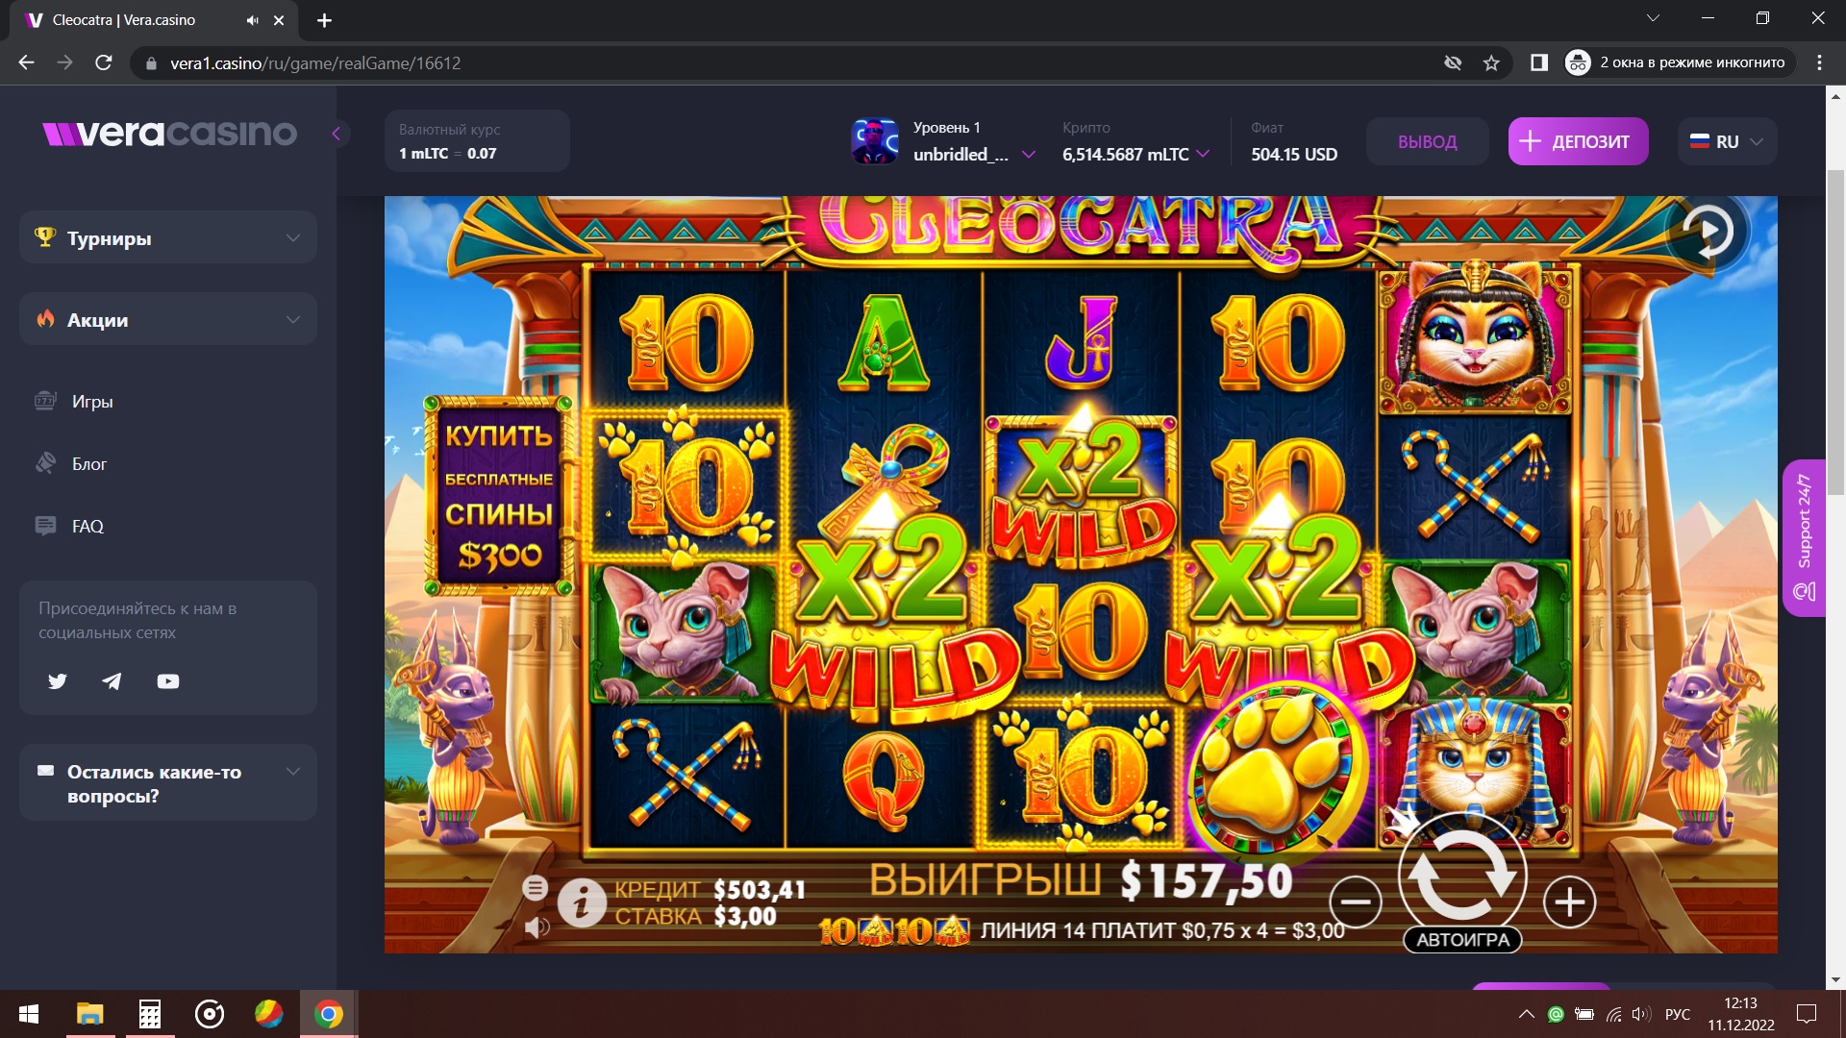
Task: Decrease bet with the minus button
Action: point(1356,902)
